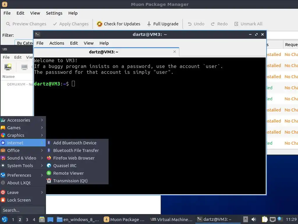The width and height of the screenshot is (298, 224).
Task: Click Unmark All in Muon toolbar
Action: [248, 24]
